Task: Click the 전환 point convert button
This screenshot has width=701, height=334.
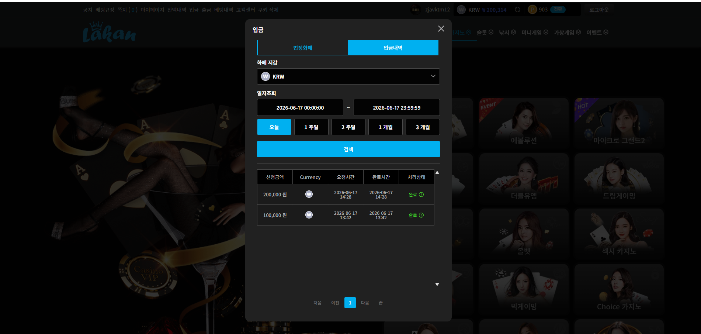Action: pyautogui.click(x=558, y=10)
